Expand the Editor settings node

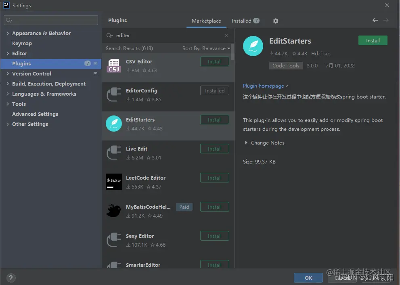pos(8,53)
